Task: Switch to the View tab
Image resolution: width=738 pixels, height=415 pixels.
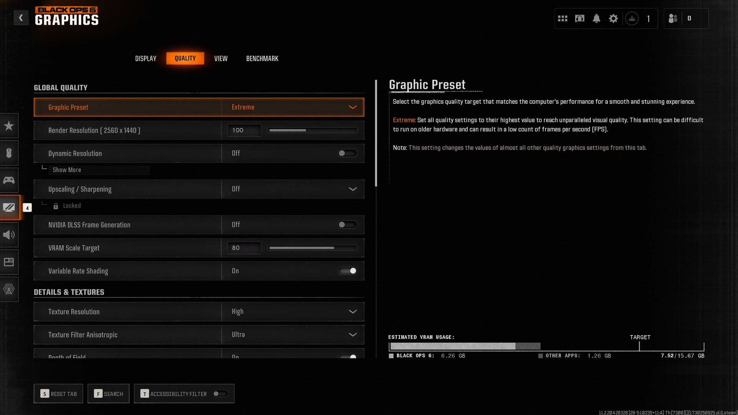Action: pos(221,58)
